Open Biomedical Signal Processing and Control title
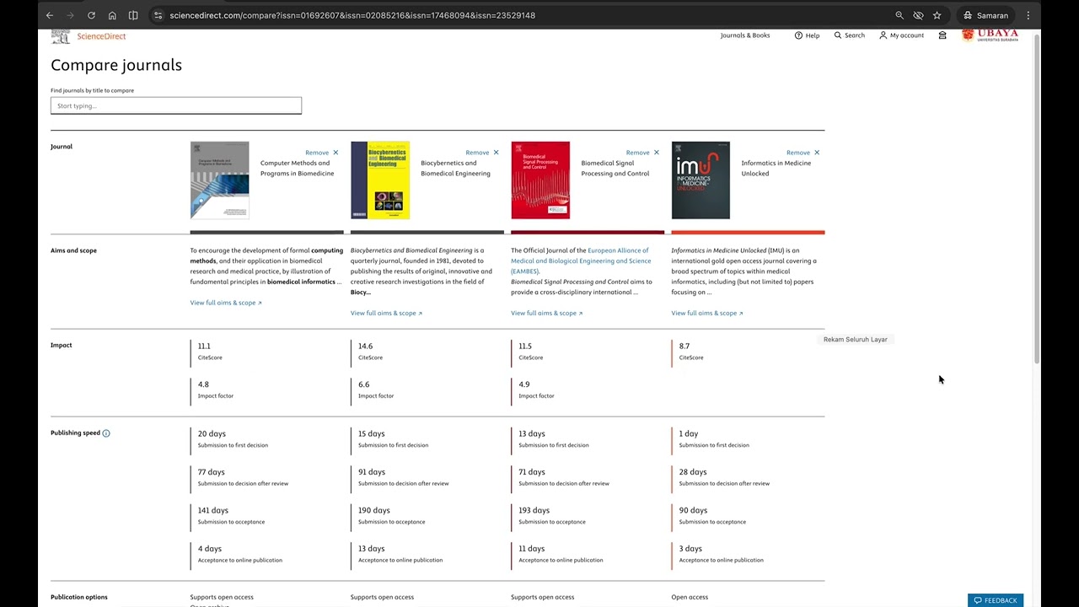 pos(615,168)
